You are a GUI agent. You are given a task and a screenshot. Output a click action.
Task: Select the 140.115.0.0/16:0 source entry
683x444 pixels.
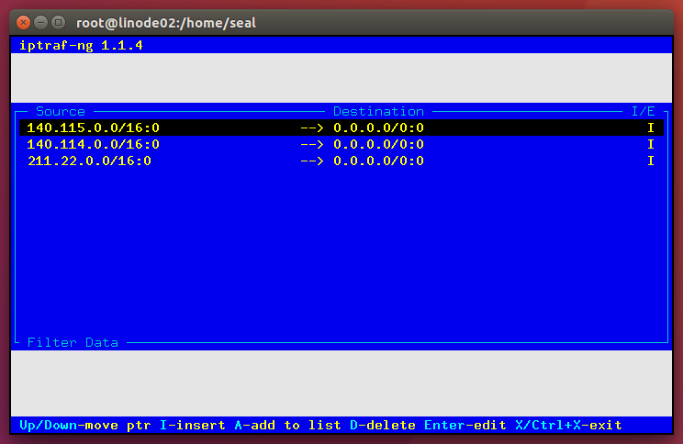93,128
